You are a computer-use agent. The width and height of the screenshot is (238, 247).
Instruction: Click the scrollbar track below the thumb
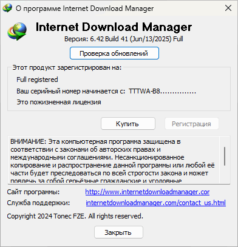[x=225, y=174]
